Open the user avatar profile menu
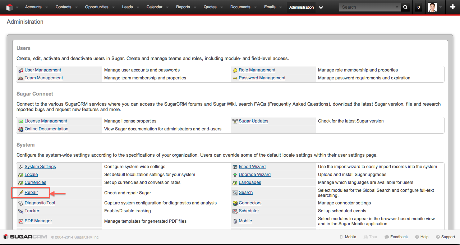The width and height of the screenshot is (460, 245). [x=433, y=7]
